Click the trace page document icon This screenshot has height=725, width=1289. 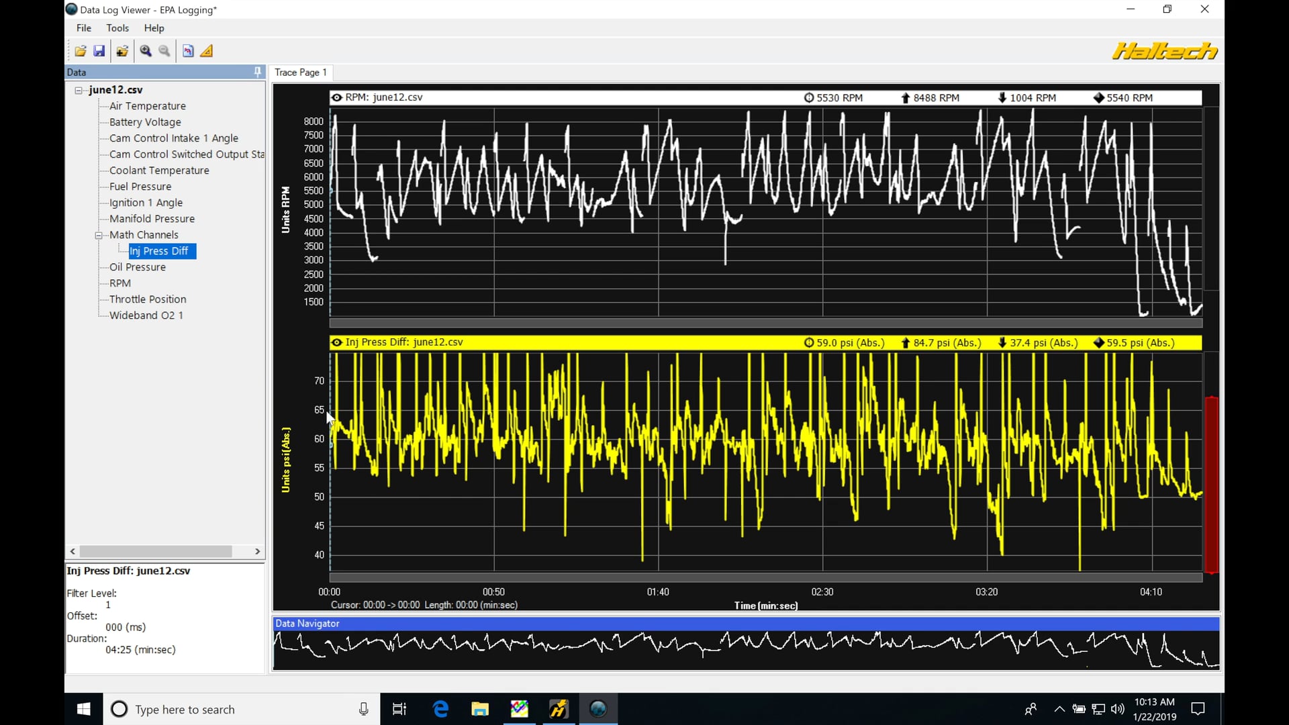(x=188, y=51)
